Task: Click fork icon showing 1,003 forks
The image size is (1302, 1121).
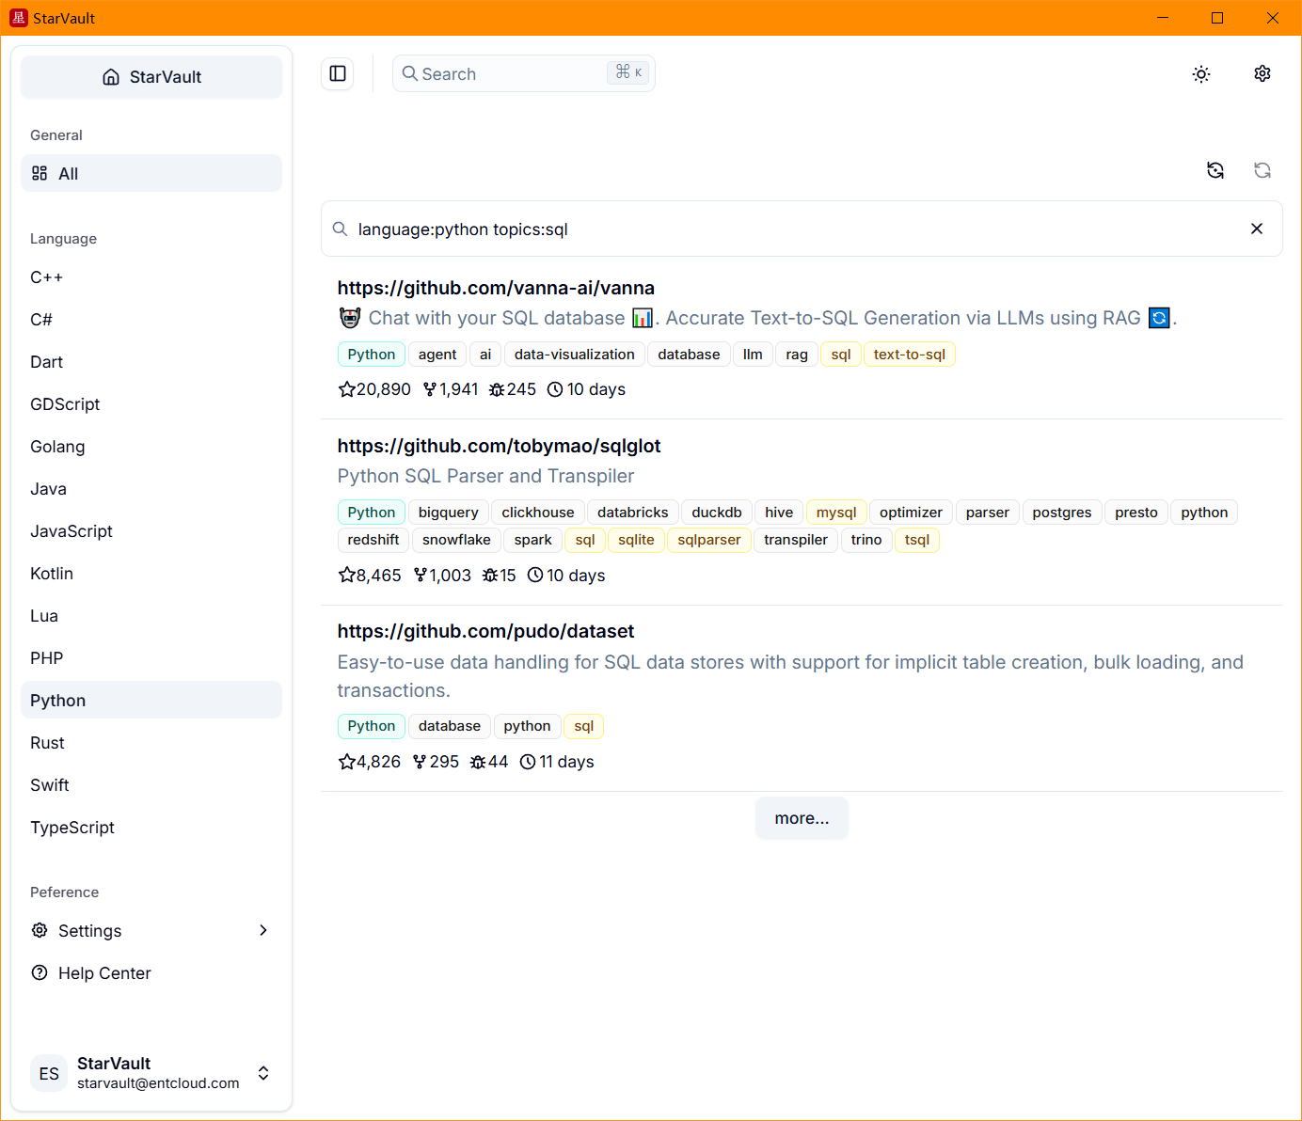Action: (x=420, y=575)
